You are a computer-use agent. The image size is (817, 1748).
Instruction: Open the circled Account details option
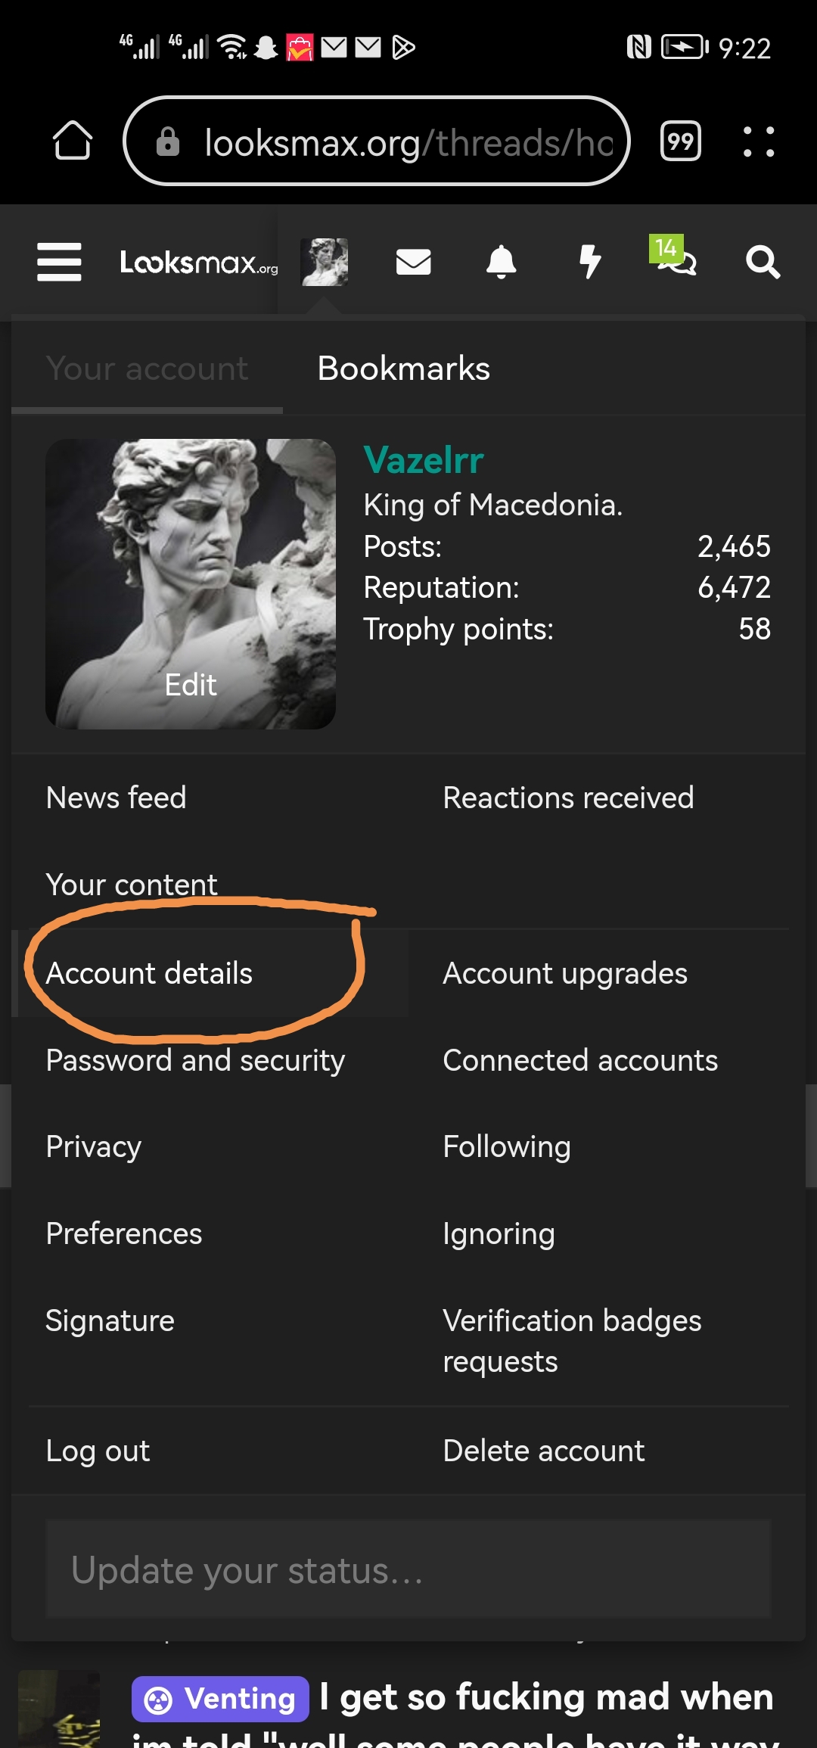tap(150, 974)
